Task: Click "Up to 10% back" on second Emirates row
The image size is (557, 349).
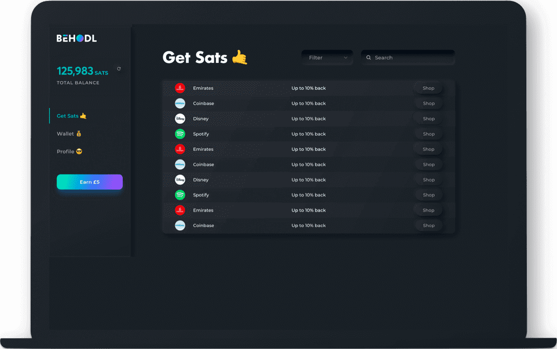Action: (309, 149)
